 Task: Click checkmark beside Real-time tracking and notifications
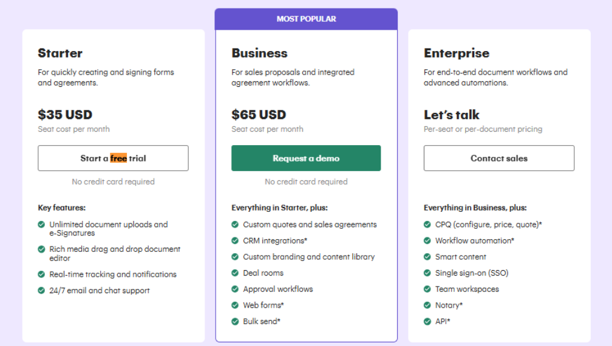(x=41, y=274)
